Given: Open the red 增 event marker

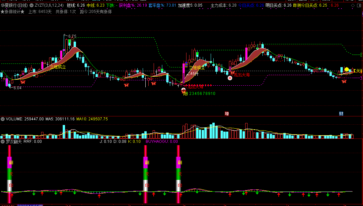Looking at the screenshot, I should point(227,113).
